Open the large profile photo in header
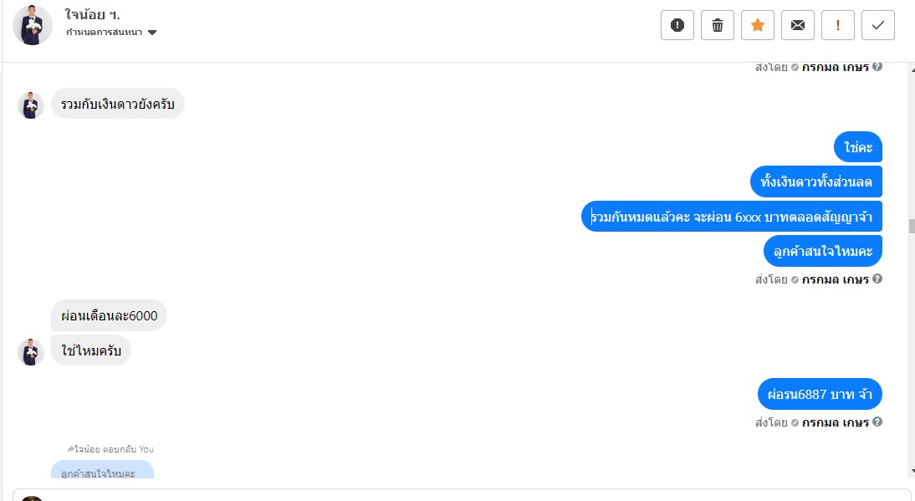This screenshot has height=501, width=915. pyautogui.click(x=33, y=25)
